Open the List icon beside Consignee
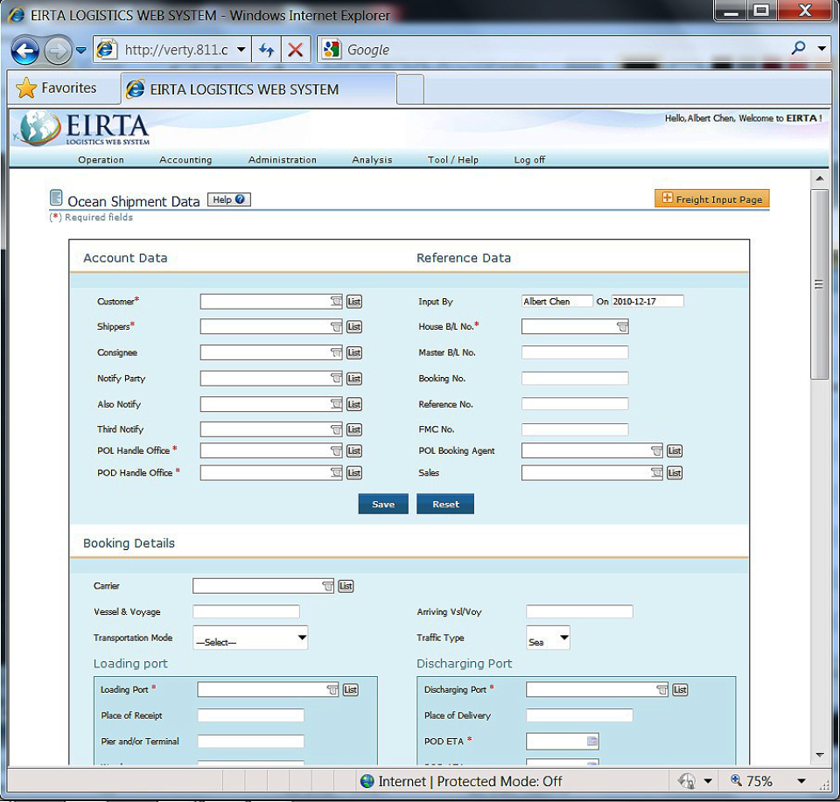This screenshot has height=802, width=840. pos(354,352)
